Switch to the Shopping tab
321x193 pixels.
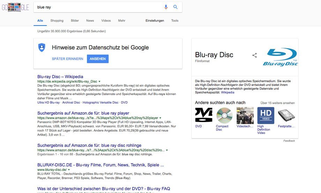(x=57, y=21)
